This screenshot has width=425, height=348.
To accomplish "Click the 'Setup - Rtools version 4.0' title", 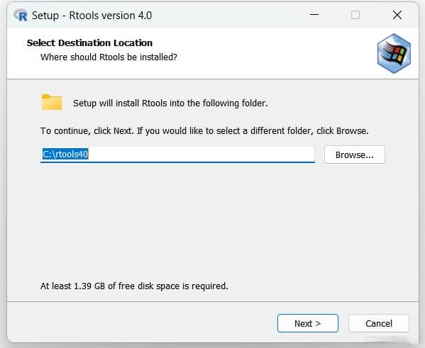I will pos(92,16).
